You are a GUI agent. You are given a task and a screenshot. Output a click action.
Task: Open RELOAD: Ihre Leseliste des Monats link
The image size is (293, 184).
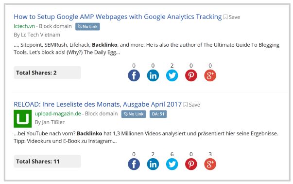click(x=98, y=104)
